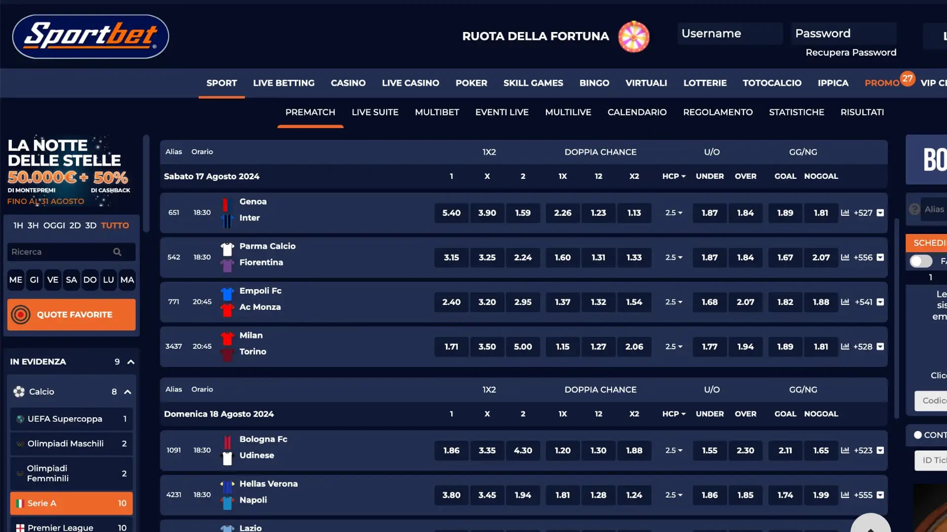This screenshot has height=532, width=947.
Task: Open the 2.5 handicap dropdown for Milan-Torino
Action: [673, 346]
